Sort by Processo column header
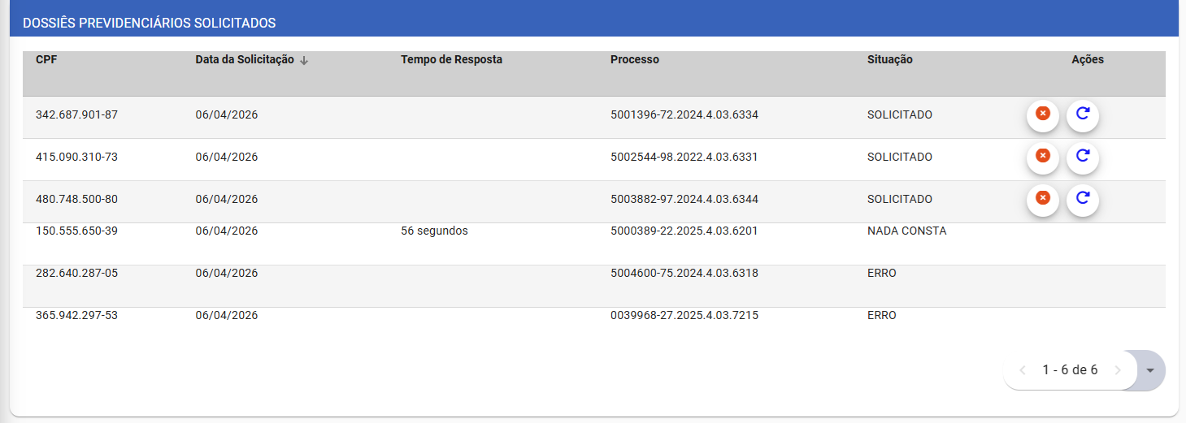 (x=635, y=59)
